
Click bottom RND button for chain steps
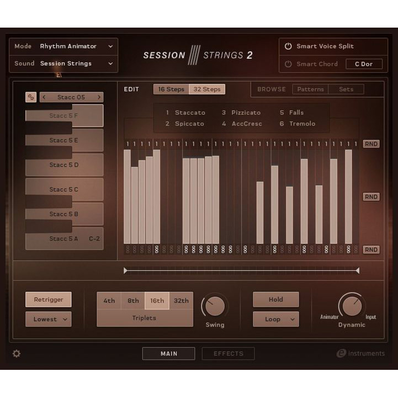pyautogui.click(x=371, y=250)
